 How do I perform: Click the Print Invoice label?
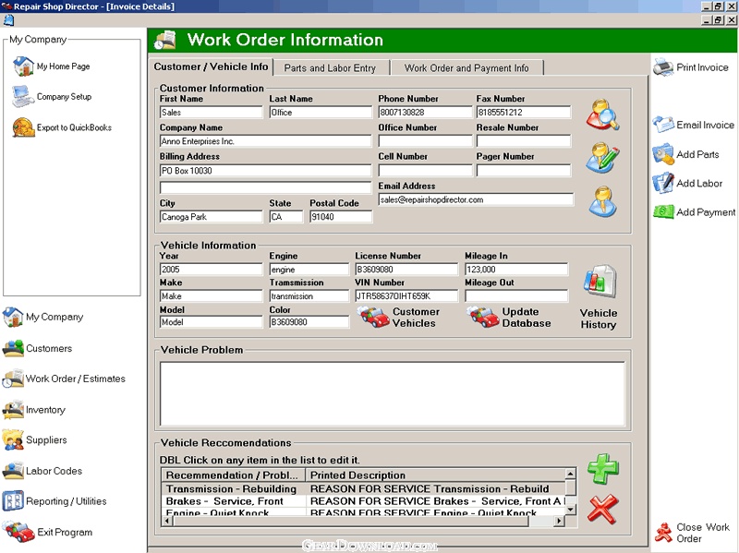click(703, 67)
